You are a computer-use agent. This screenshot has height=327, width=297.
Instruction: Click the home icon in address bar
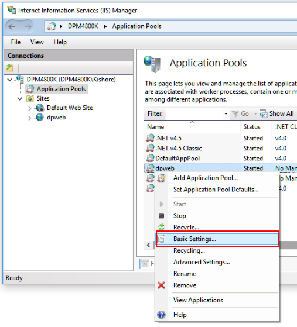point(52,26)
